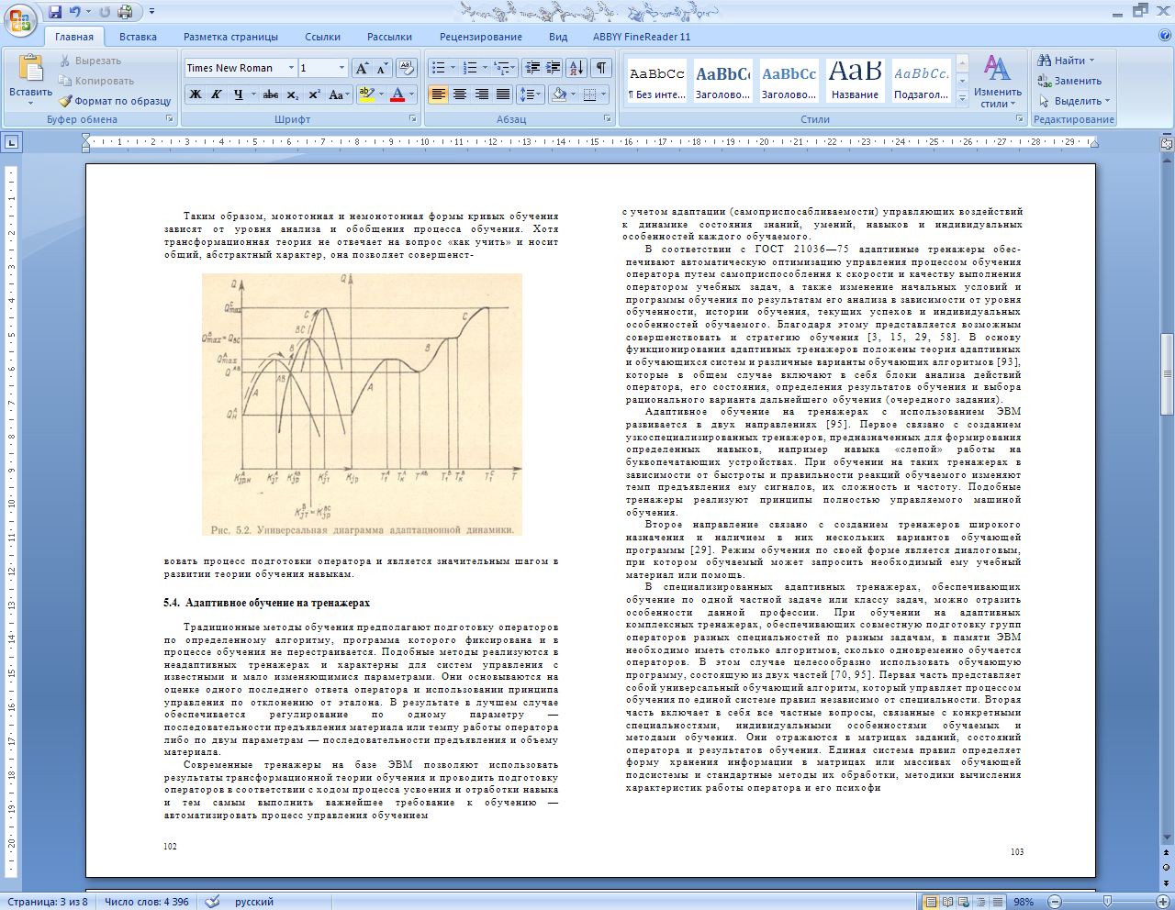Toggle underline (Ч) formatting

pos(238,94)
